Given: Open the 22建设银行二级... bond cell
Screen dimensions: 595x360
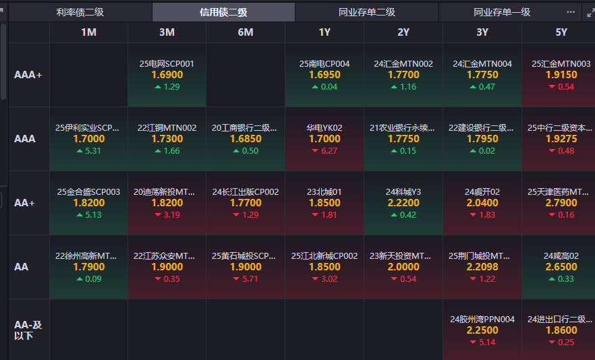Looking at the screenshot, I should pyautogui.click(x=482, y=139).
